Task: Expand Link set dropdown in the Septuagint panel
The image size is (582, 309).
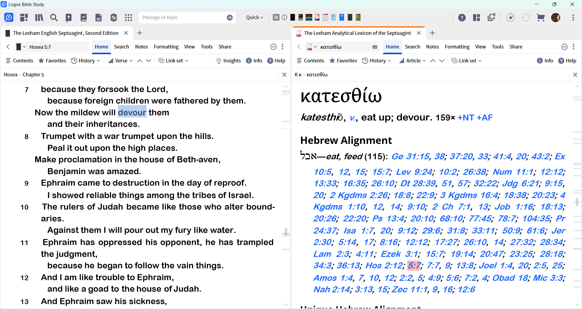Action: coord(173,61)
